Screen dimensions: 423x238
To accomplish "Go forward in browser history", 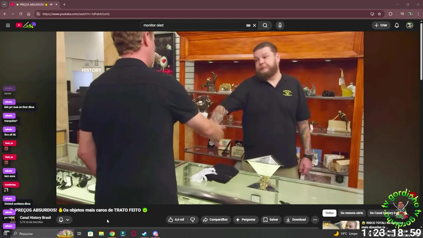I will coord(13,14).
